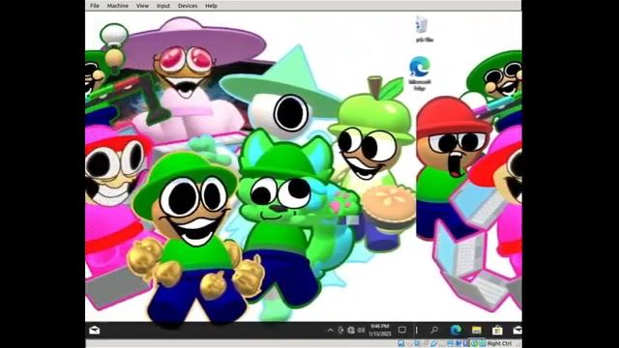
Task: Open File Explorer from the guest taskbar
Action: [x=477, y=330]
